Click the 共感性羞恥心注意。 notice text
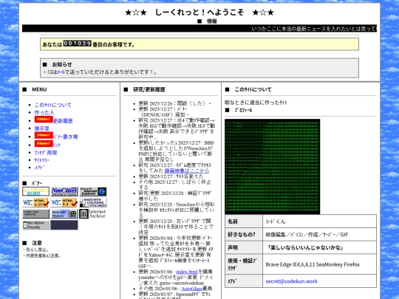399x299 pixels. [42, 255]
